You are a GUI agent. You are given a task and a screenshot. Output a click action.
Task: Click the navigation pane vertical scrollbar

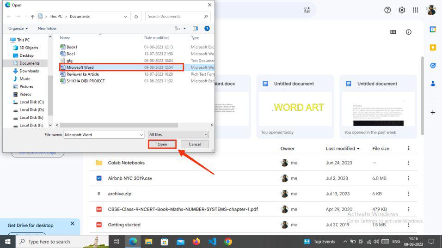pos(50,96)
